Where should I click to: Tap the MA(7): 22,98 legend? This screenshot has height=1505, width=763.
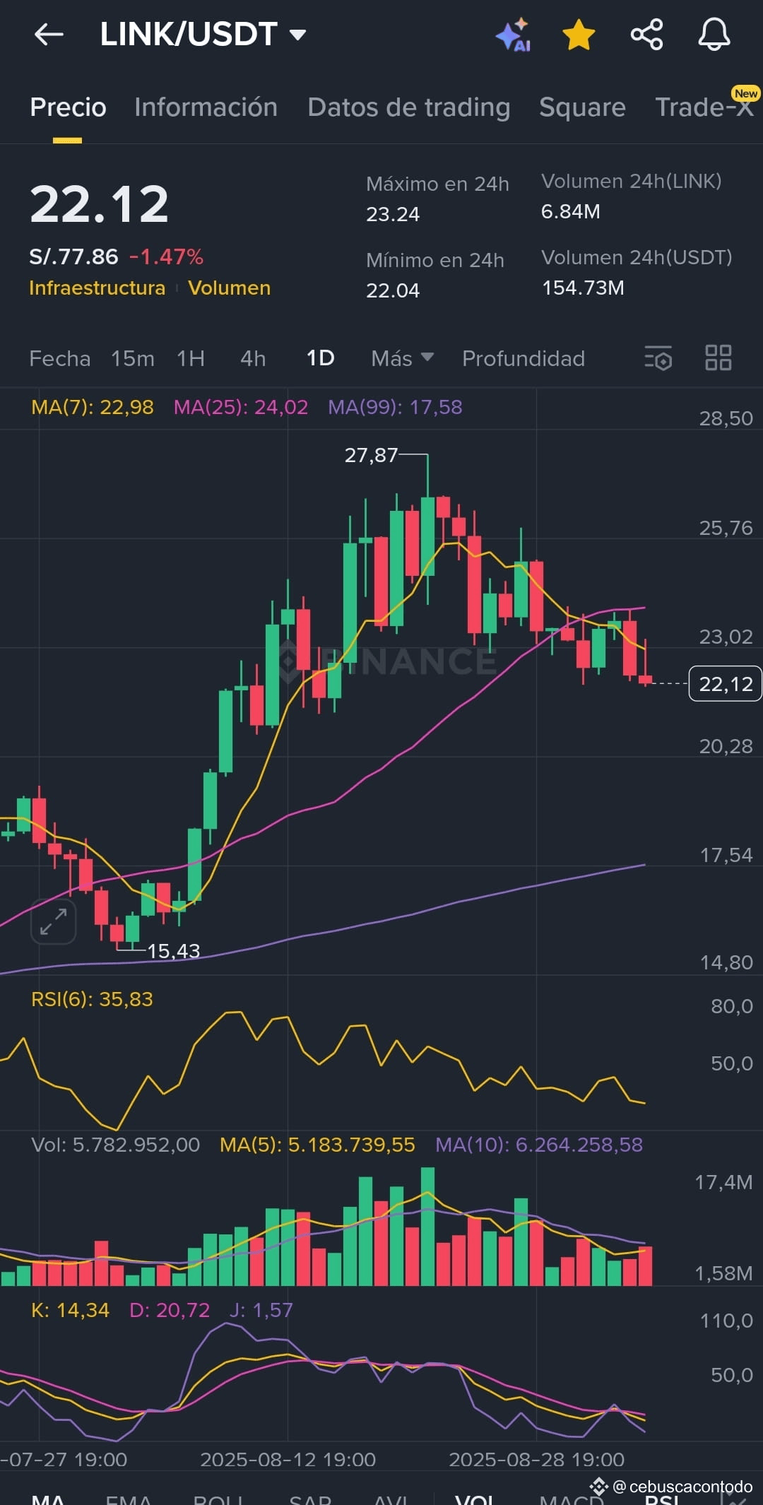click(x=93, y=407)
